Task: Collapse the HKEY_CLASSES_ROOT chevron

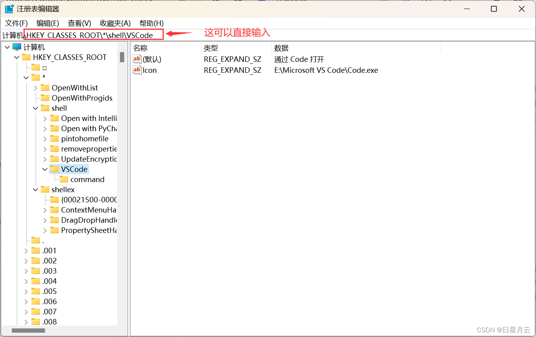Action: click(16, 57)
